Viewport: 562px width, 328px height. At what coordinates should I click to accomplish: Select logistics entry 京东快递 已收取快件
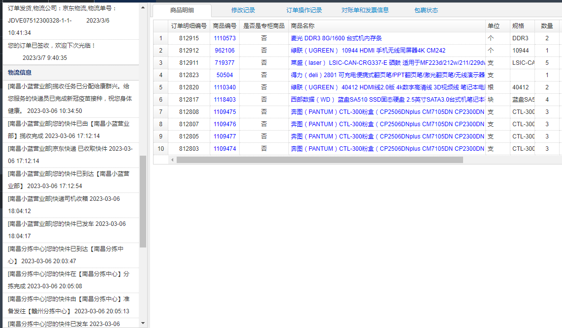(x=70, y=155)
